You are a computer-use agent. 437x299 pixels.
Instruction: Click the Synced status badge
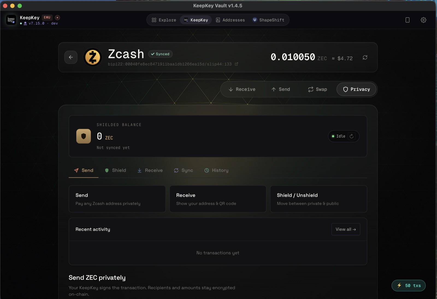(x=160, y=54)
